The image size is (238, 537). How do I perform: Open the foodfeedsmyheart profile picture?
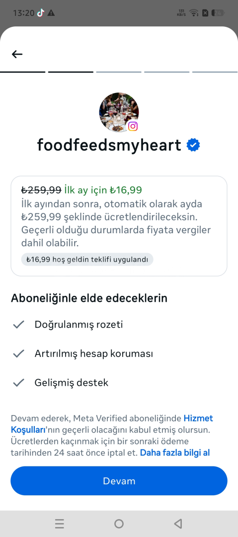119,112
